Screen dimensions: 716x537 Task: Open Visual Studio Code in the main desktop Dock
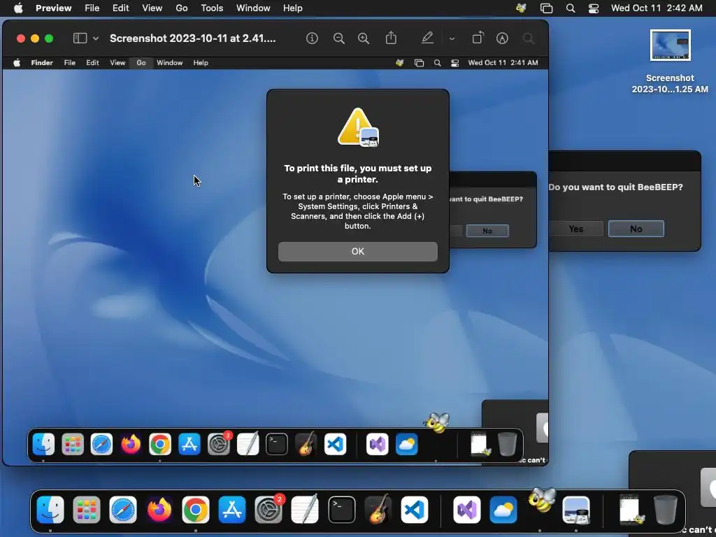[415, 510]
